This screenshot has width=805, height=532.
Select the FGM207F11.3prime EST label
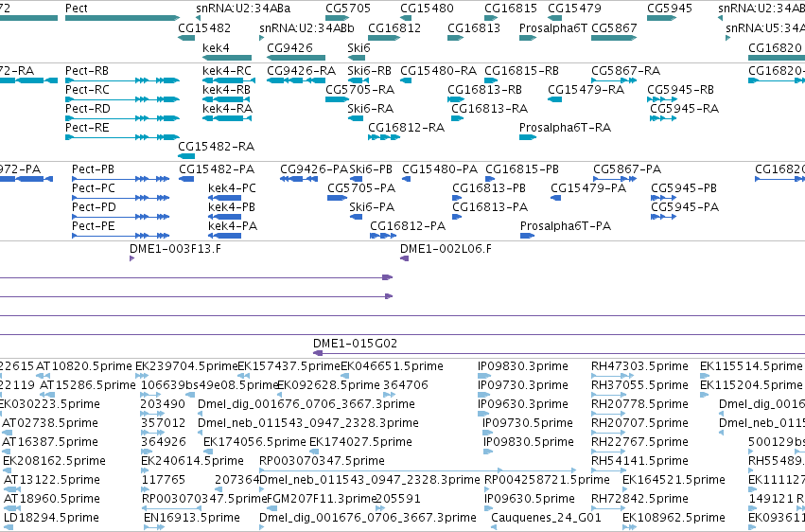click(x=322, y=499)
